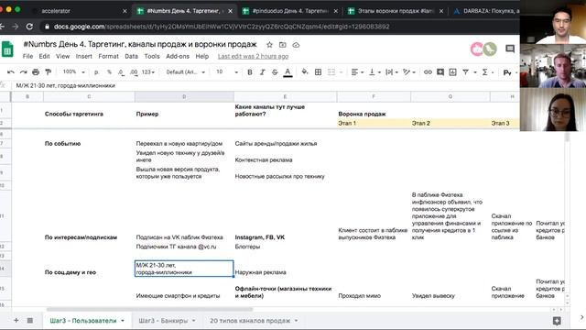Viewport: 586px width, 330px height.
Task: Open text wrapping dropdown
Action: (x=392, y=71)
